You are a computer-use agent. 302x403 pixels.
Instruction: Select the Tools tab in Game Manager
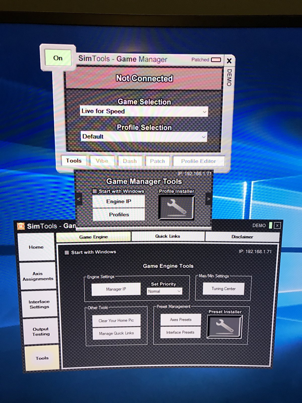pos(74,161)
